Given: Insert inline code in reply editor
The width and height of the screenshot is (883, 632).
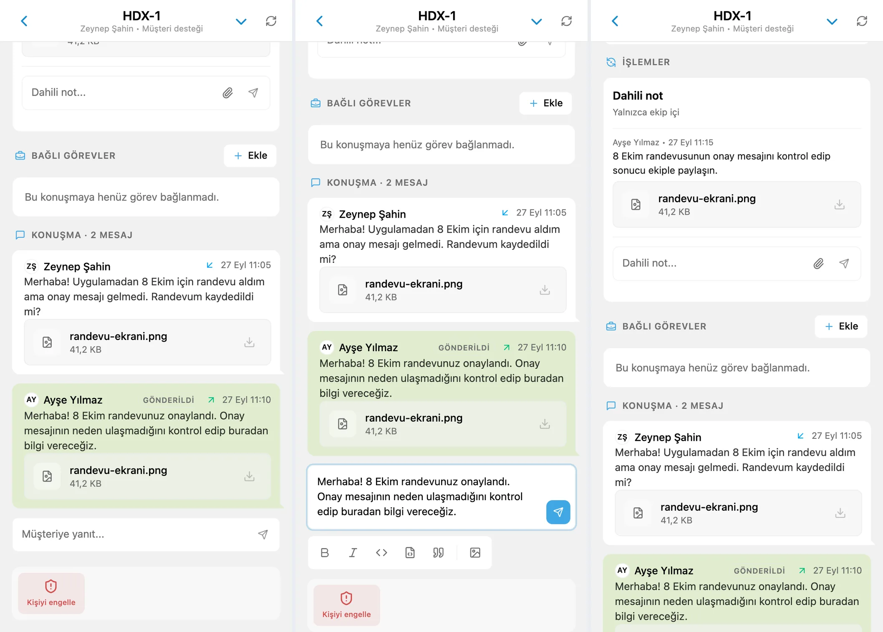Looking at the screenshot, I should coord(381,553).
